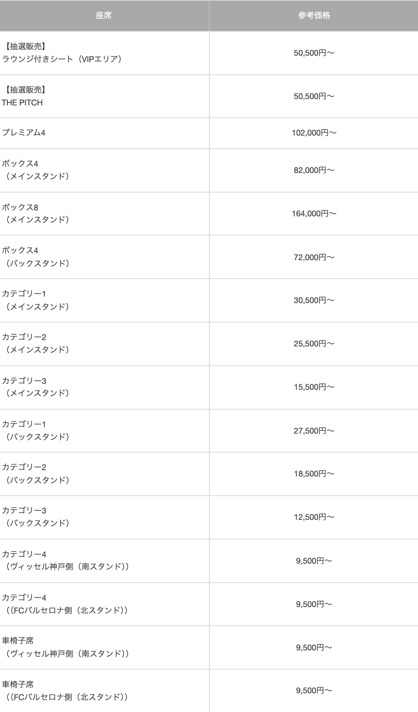Click the 25,500円〜 price
Screen dimensions: 418x712
point(314,344)
